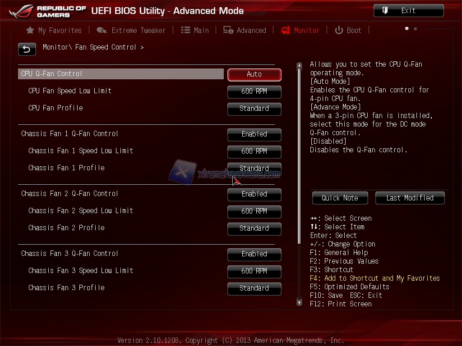This screenshot has width=462, height=346.
Task: Click the Last Modified button
Action: point(410,198)
